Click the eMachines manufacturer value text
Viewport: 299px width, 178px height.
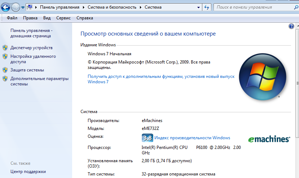(152, 121)
